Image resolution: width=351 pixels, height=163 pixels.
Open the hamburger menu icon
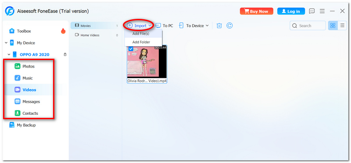tap(322, 11)
